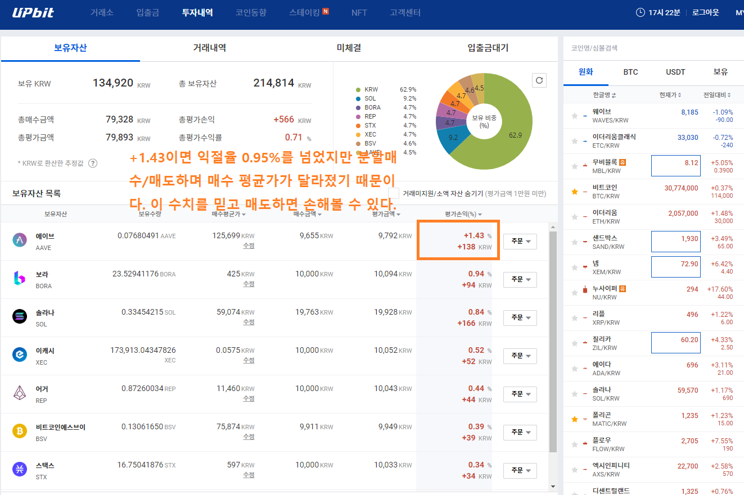Star WAVES/KRW as favorite

click(574, 116)
